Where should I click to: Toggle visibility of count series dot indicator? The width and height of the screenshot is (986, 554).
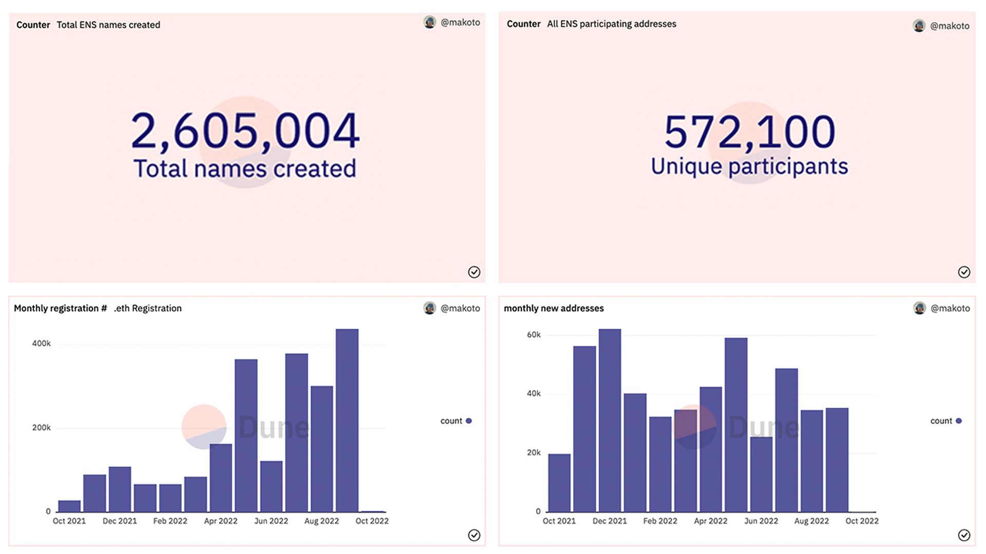click(x=469, y=421)
